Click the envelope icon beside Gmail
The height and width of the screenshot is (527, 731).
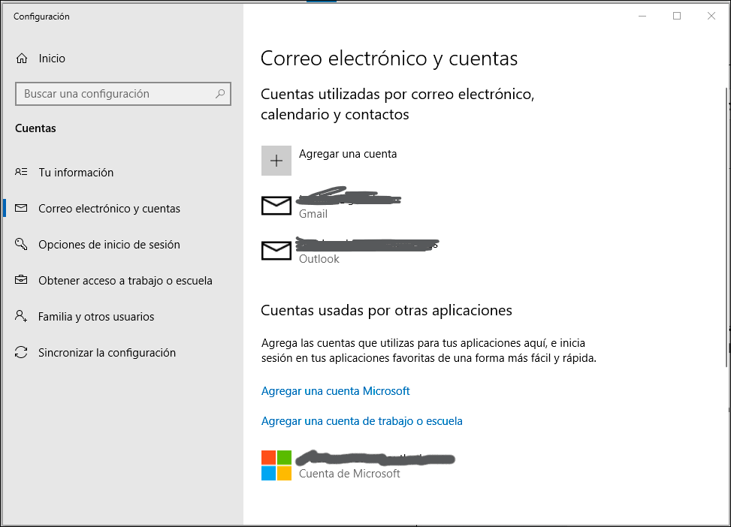[x=276, y=206]
